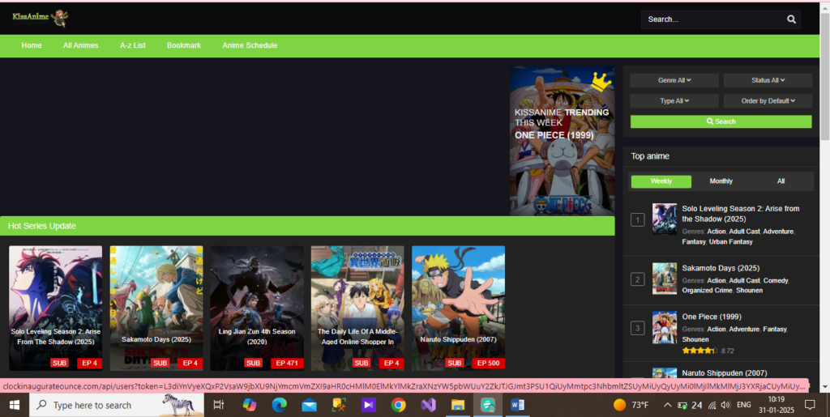The width and height of the screenshot is (830, 417).
Task: Open the One Piece trending banner
Action: (563, 141)
